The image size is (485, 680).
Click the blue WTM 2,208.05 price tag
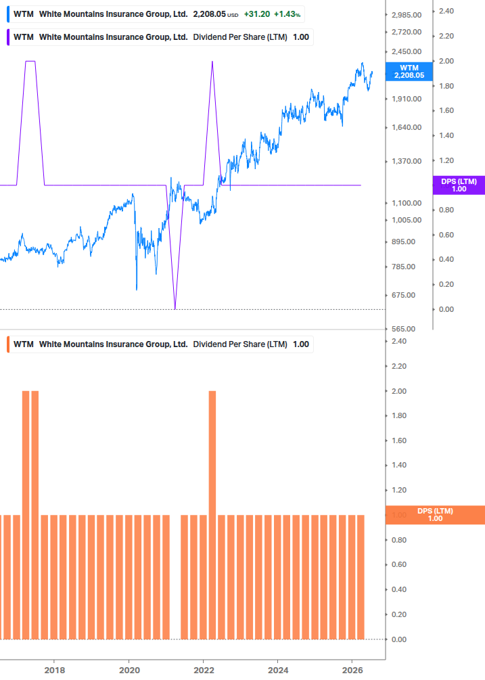point(409,72)
